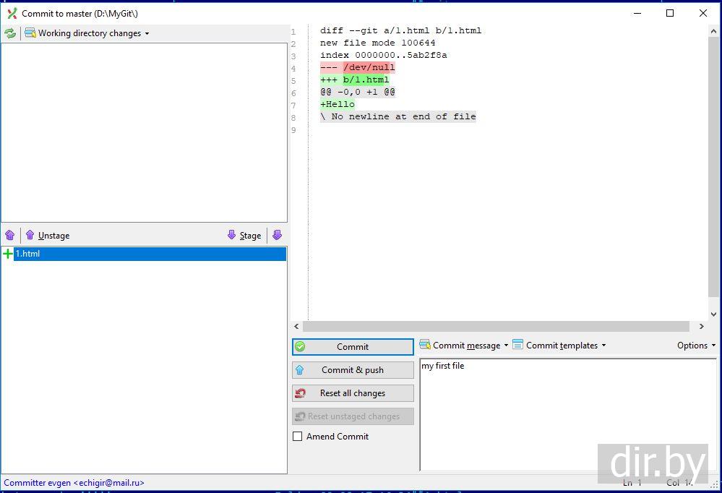Enable the Amend Commit checkbox

tap(298, 437)
